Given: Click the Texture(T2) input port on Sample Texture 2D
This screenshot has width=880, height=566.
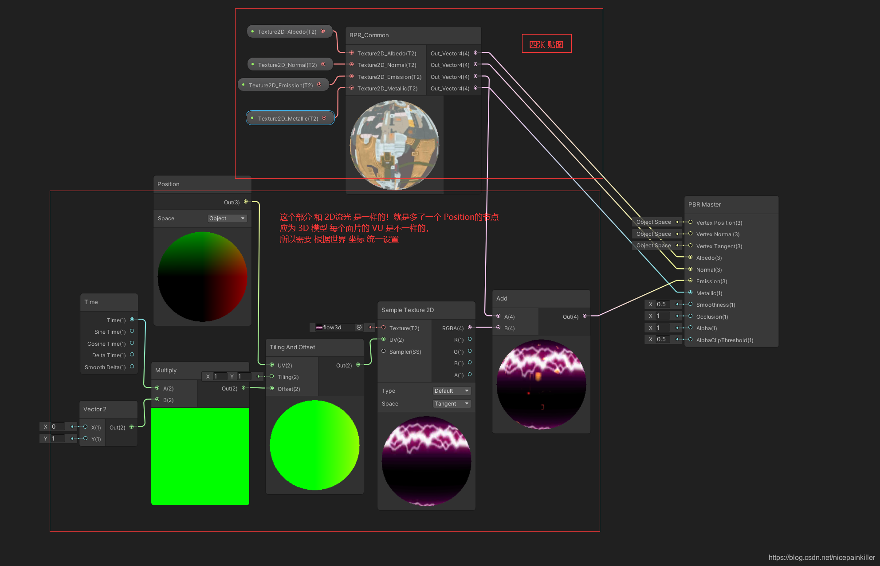Looking at the screenshot, I should (x=383, y=328).
